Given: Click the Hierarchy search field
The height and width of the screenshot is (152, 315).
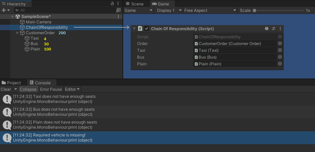Looking at the screenshot, I should click(65, 10).
